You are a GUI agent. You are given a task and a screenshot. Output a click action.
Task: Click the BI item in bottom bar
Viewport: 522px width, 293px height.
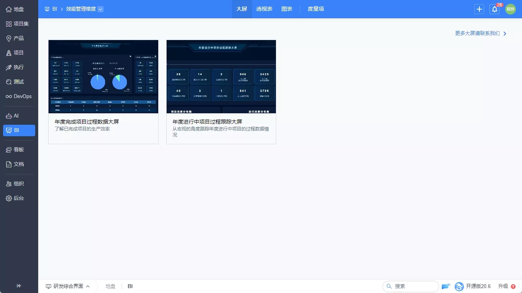point(130,286)
